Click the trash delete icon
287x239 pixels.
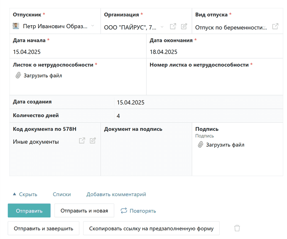[x=237, y=228]
